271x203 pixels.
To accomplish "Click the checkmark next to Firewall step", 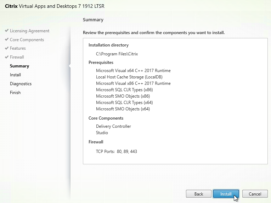I will 7,57.
